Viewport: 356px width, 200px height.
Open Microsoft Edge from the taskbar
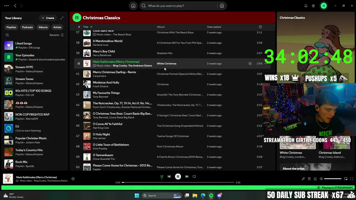(x=203, y=196)
